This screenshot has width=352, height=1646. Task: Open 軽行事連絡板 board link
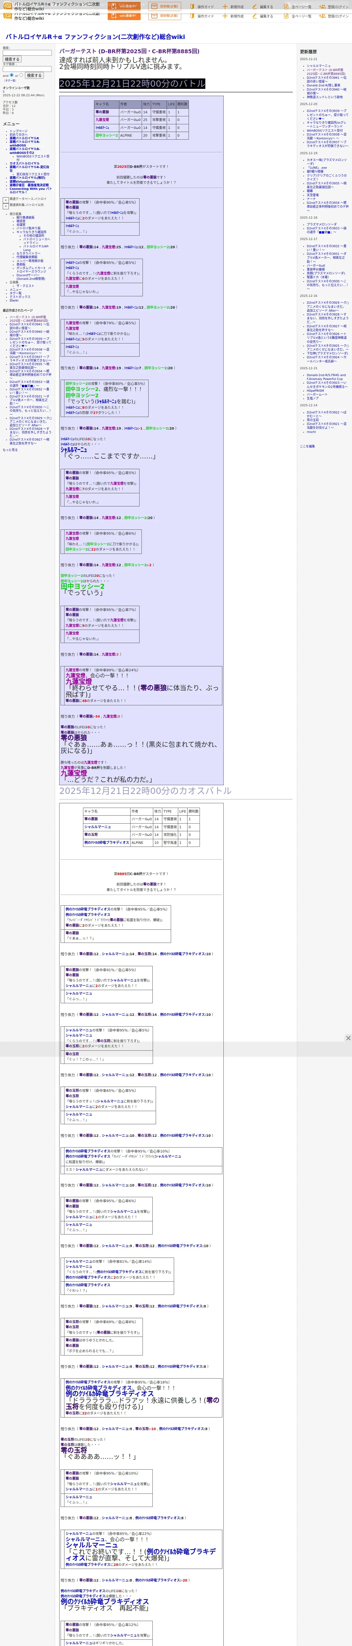(x=25, y=218)
